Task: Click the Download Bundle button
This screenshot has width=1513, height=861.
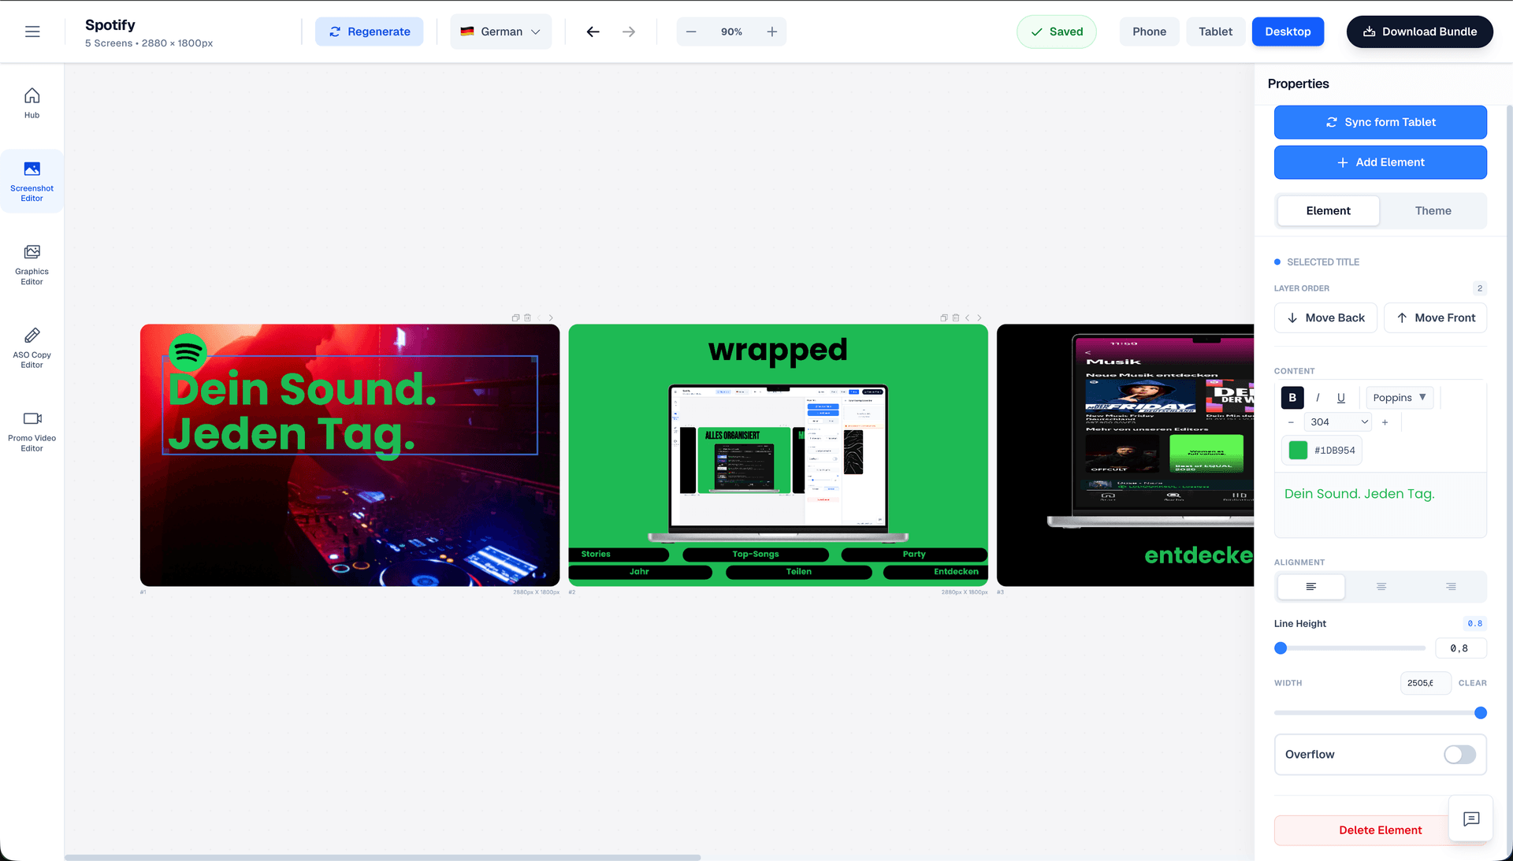Action: click(x=1419, y=32)
